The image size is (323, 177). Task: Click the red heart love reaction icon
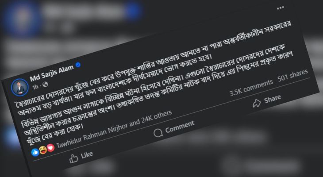point(50,148)
